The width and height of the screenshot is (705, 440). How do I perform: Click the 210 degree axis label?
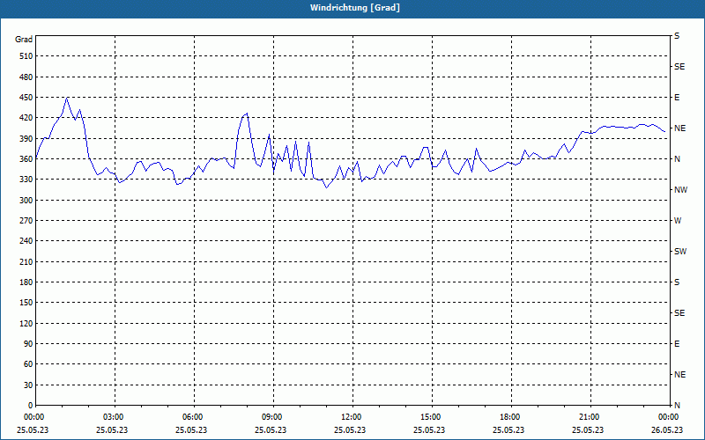(26, 261)
